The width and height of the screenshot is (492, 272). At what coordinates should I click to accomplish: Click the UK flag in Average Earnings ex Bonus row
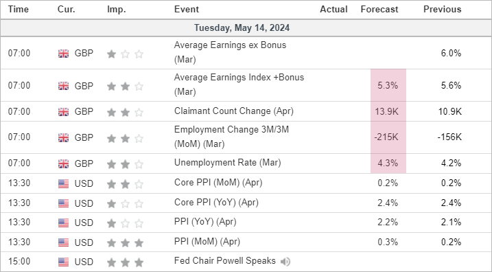tap(63, 54)
